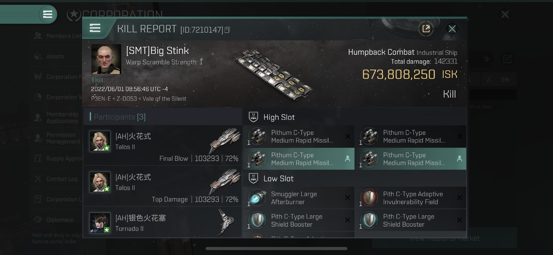
Task: Select the Smuggler Large Afterburner icon
Action: [x=257, y=198]
